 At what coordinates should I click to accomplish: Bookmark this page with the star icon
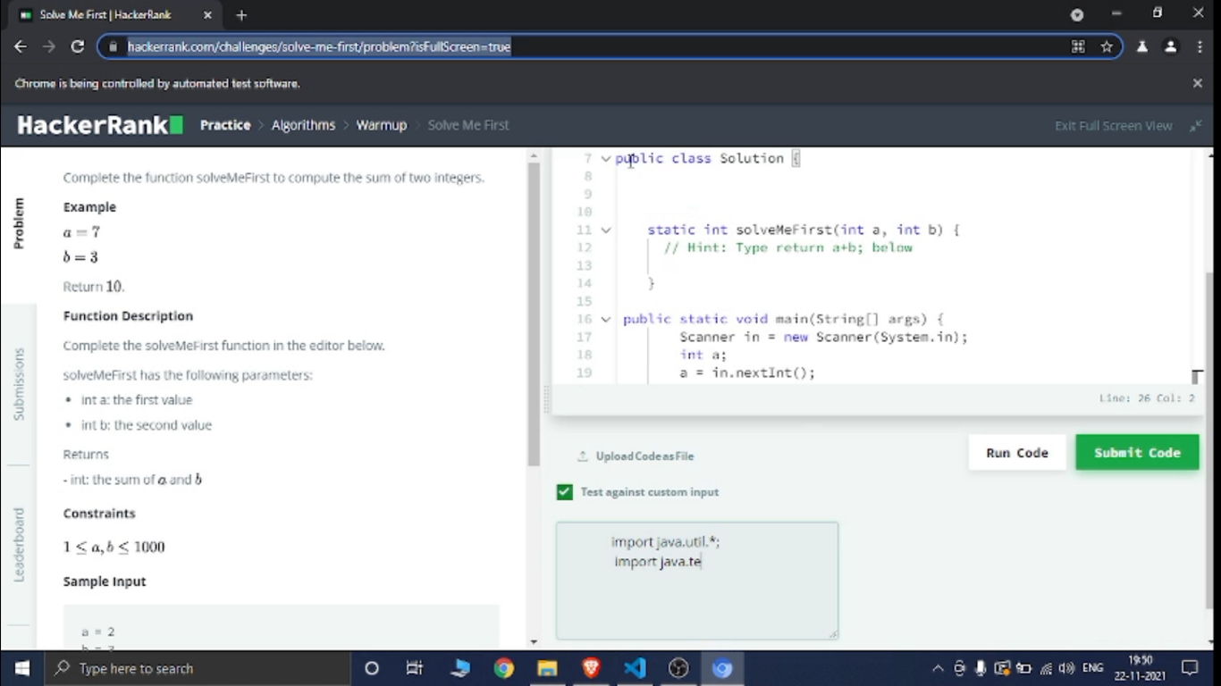(1107, 46)
